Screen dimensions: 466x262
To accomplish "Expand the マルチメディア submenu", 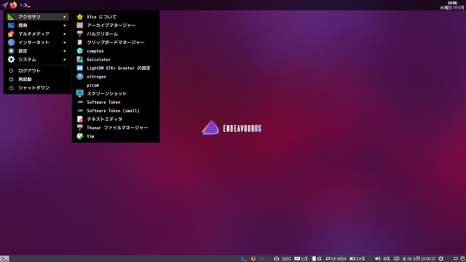I will [x=38, y=34].
